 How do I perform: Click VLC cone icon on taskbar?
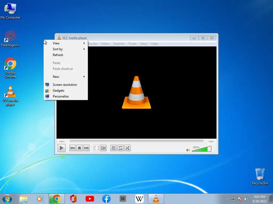[156, 199]
